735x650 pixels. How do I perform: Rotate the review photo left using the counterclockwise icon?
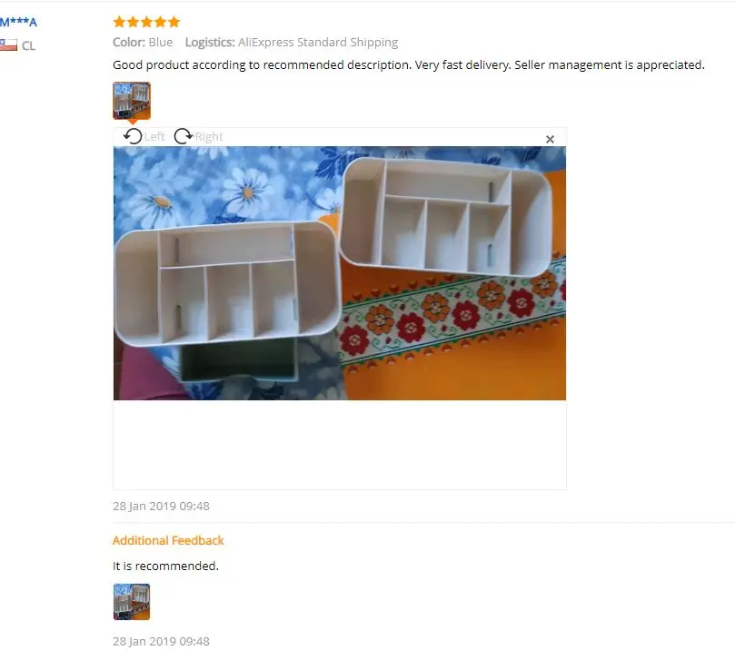click(x=133, y=136)
